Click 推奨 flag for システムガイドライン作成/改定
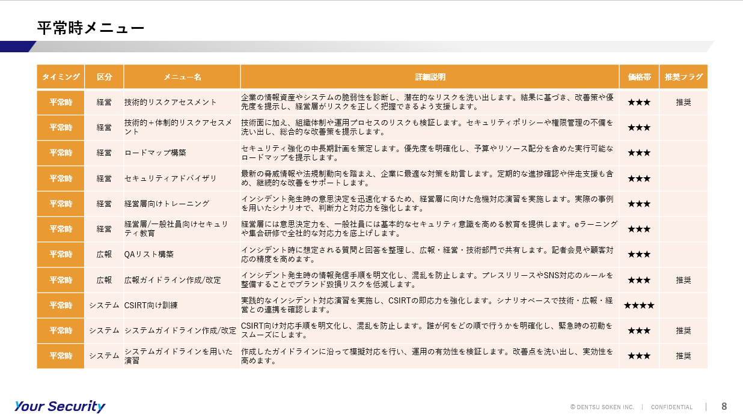 point(683,330)
